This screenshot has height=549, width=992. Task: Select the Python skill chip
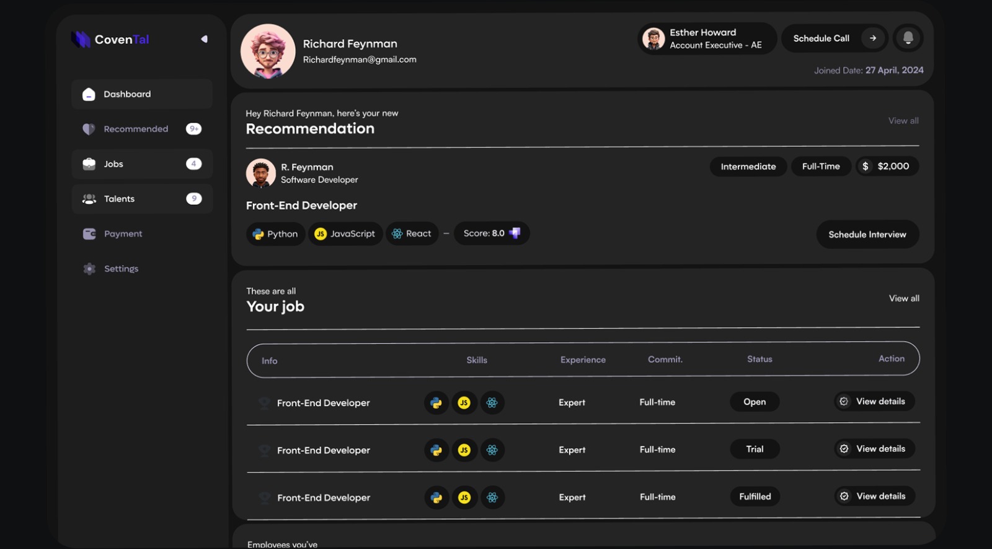[x=275, y=234]
